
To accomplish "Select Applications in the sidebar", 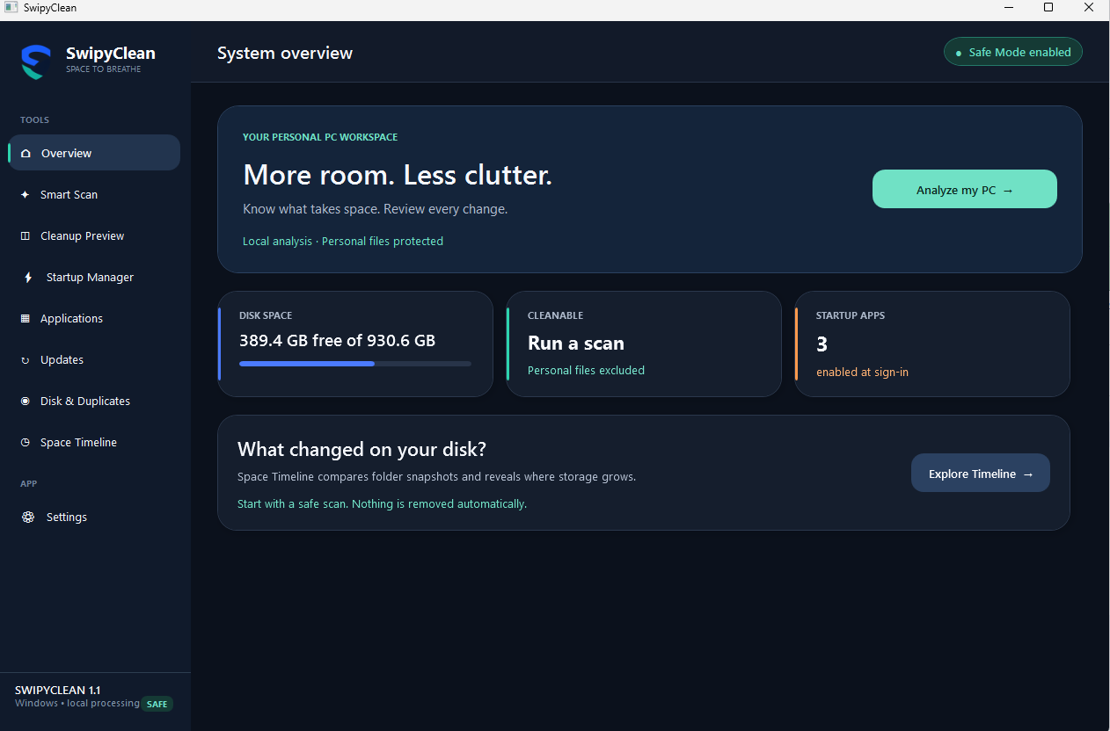I will tap(94, 318).
